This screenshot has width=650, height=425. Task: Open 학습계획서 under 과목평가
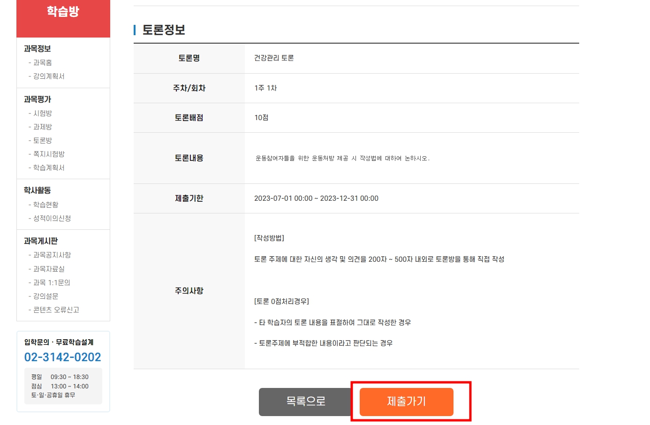click(49, 167)
